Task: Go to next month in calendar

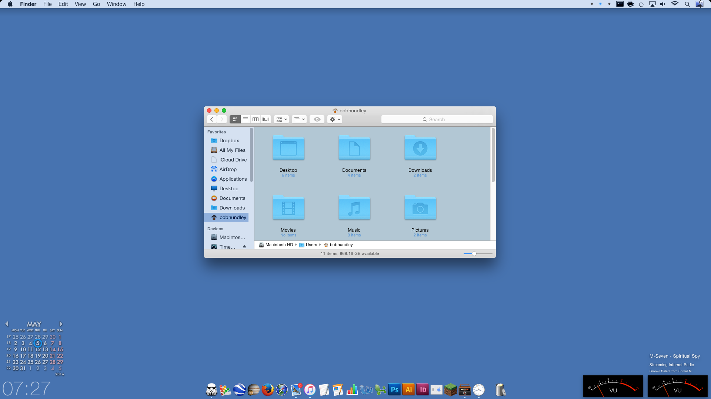Action: coord(61,324)
